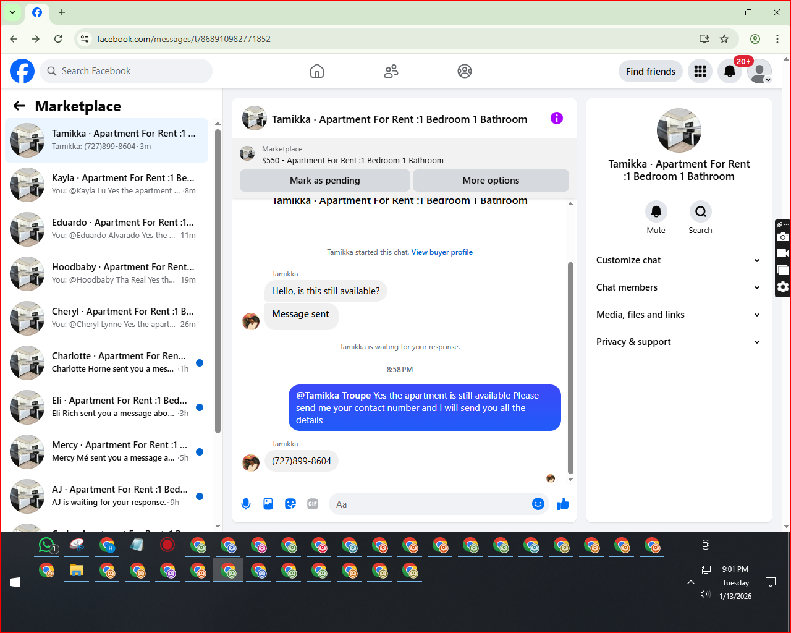Open Tamikka conversation in the list

(x=107, y=140)
